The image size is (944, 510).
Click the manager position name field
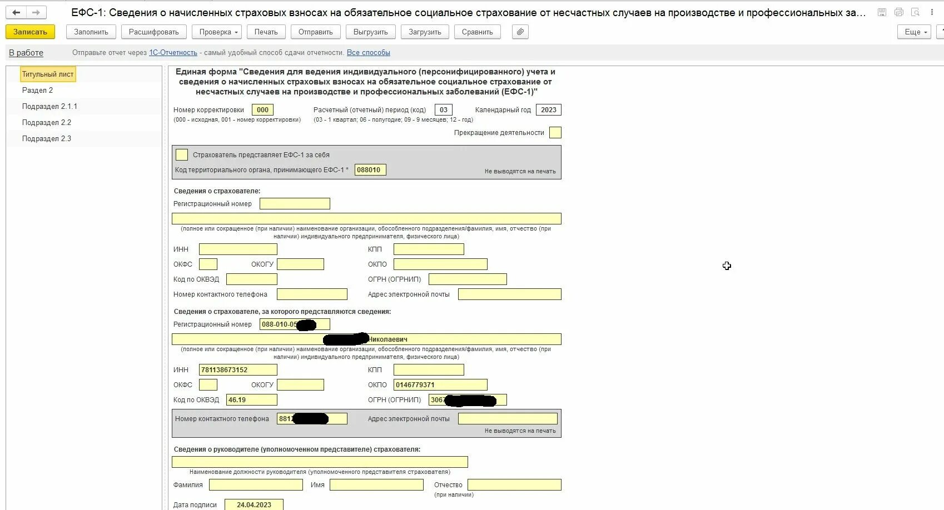point(320,462)
